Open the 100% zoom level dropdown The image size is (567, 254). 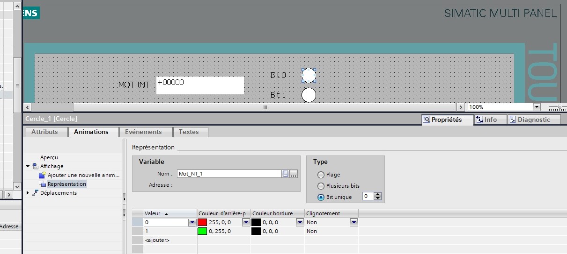click(536, 107)
